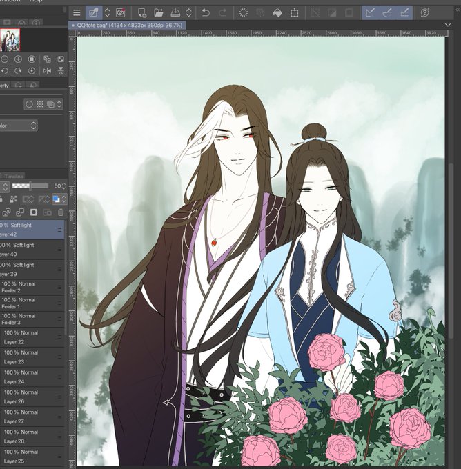Flip canvas horizontally in Navigator
Viewport: 461px width, 469px height.
(47, 71)
